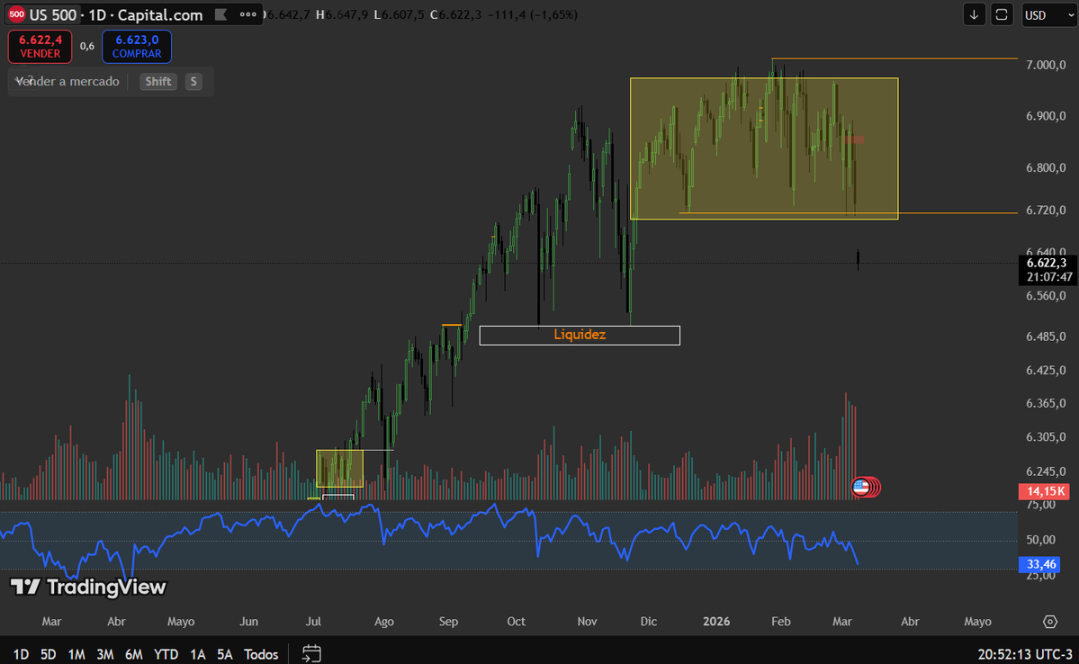Click the 50,00 RSI axis label
The height and width of the screenshot is (664, 1079).
pyautogui.click(x=1041, y=540)
